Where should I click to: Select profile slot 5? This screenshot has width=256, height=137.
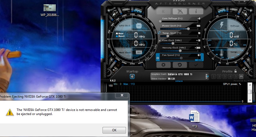(x=236, y=77)
